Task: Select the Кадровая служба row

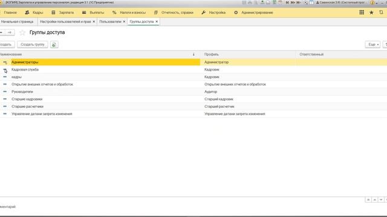Action: tap(193, 70)
